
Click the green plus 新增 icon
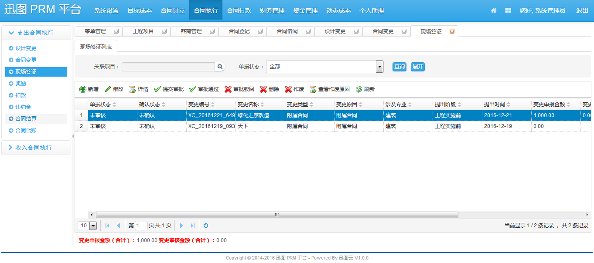83,89
